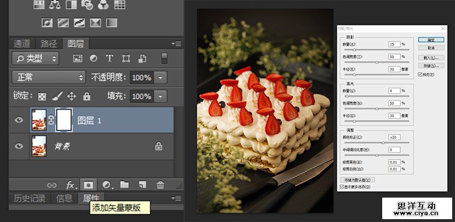Lock image pixels brush icon

tap(57, 96)
